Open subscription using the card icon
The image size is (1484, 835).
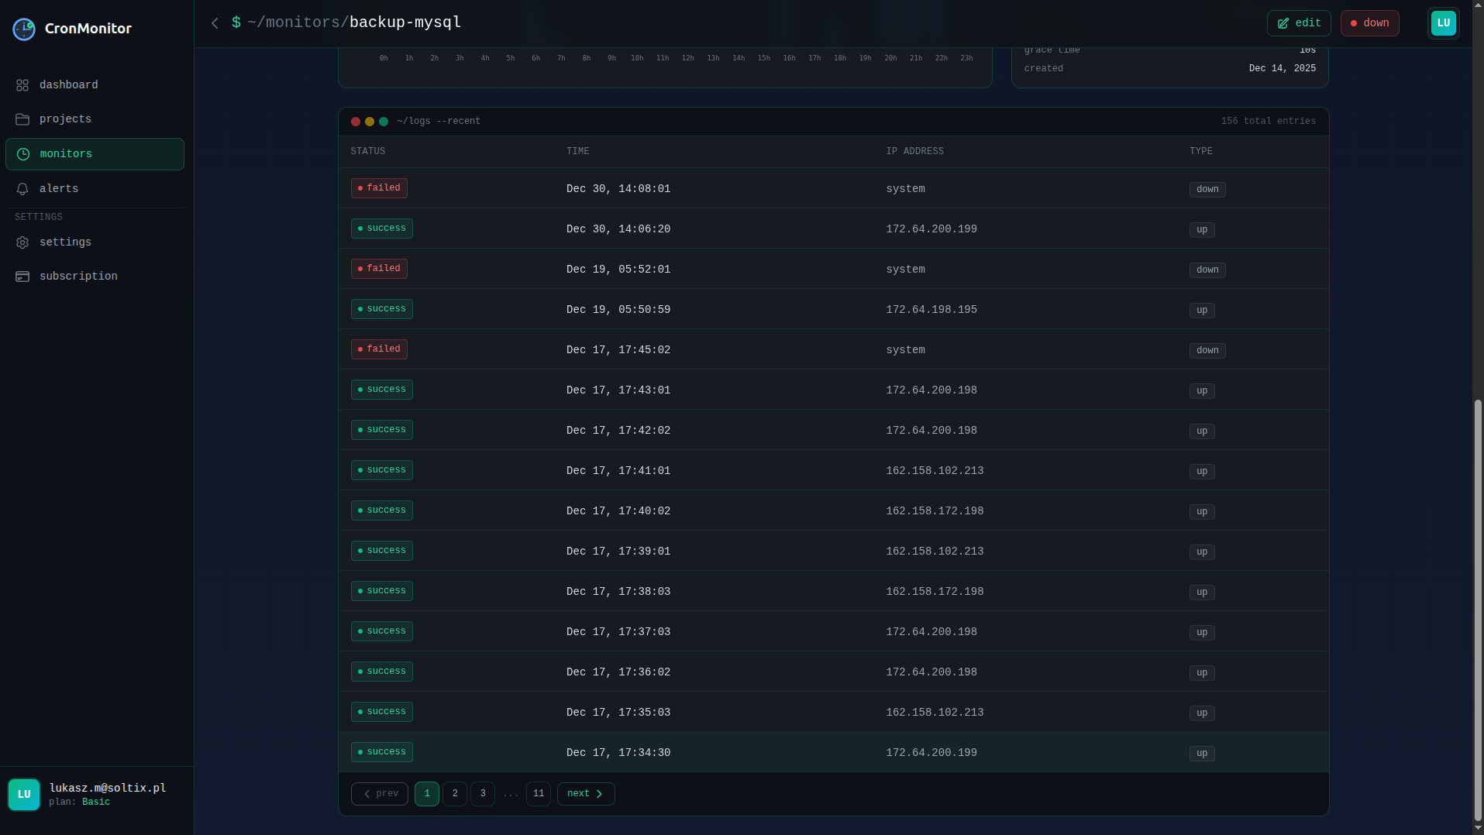(x=22, y=277)
